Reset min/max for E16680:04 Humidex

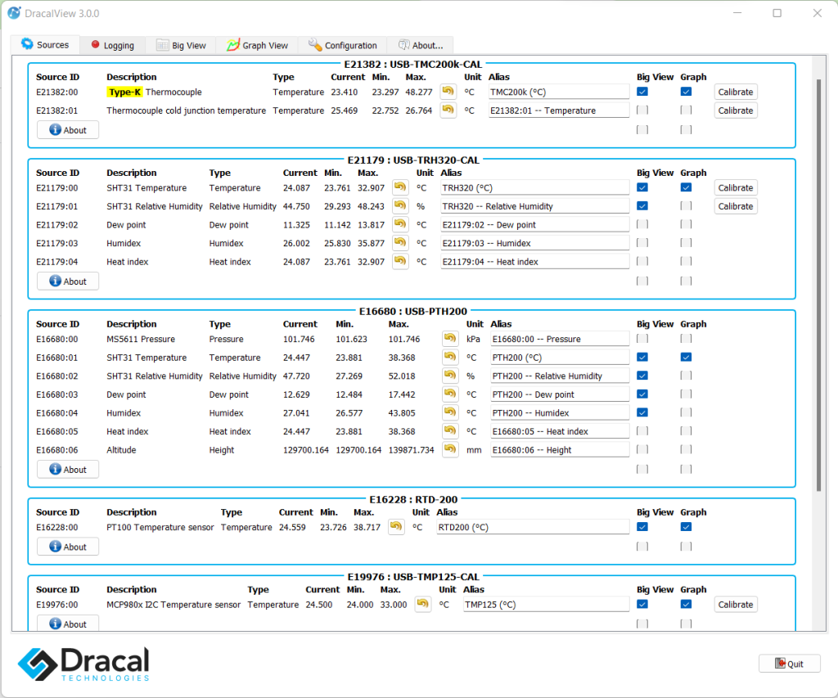point(450,412)
